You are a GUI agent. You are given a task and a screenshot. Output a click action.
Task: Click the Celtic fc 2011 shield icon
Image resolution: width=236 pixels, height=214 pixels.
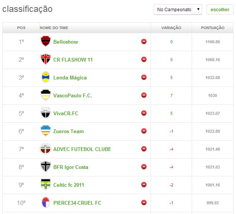click(x=45, y=185)
